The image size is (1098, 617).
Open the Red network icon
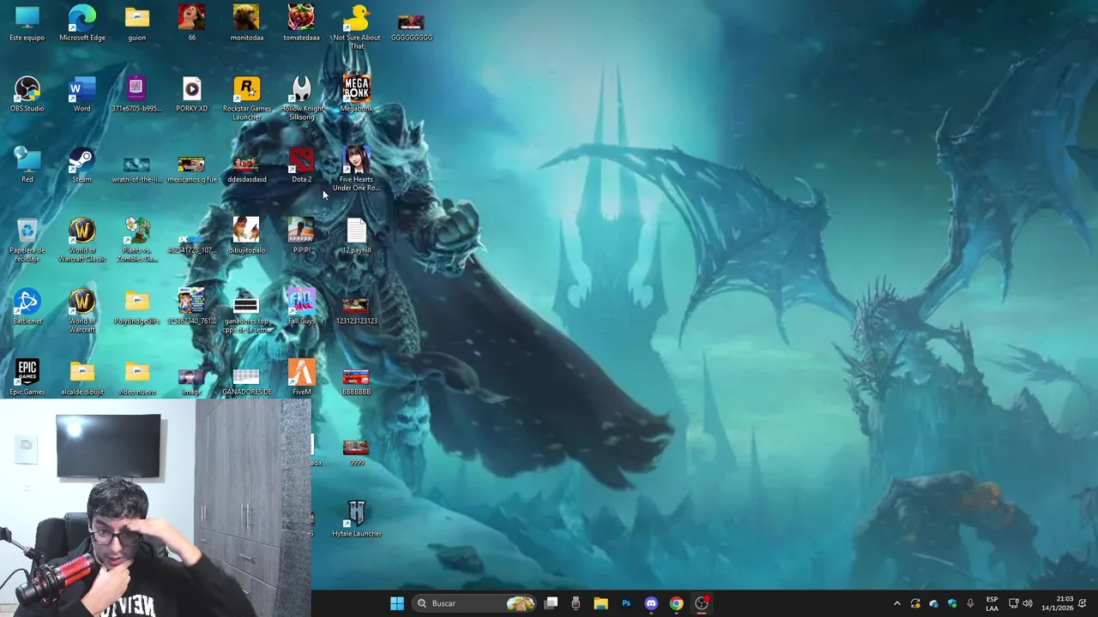tap(27, 165)
